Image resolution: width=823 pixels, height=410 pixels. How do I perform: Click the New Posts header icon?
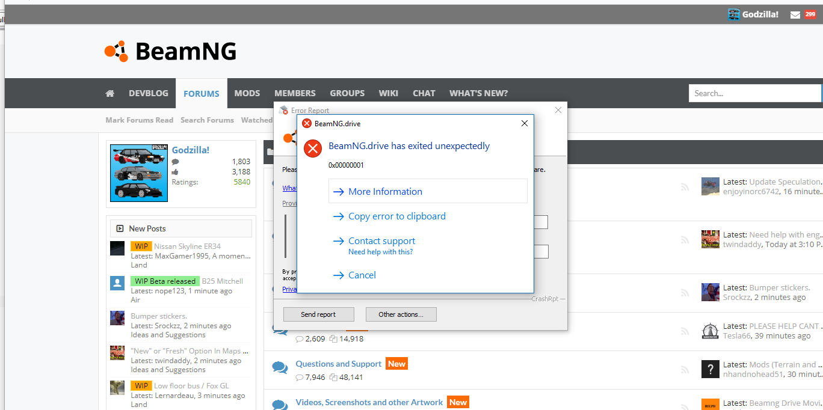point(120,228)
